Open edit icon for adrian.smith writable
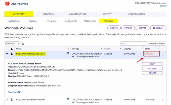The width and height of the screenshot is (171, 105). pyautogui.click(x=68, y=53)
